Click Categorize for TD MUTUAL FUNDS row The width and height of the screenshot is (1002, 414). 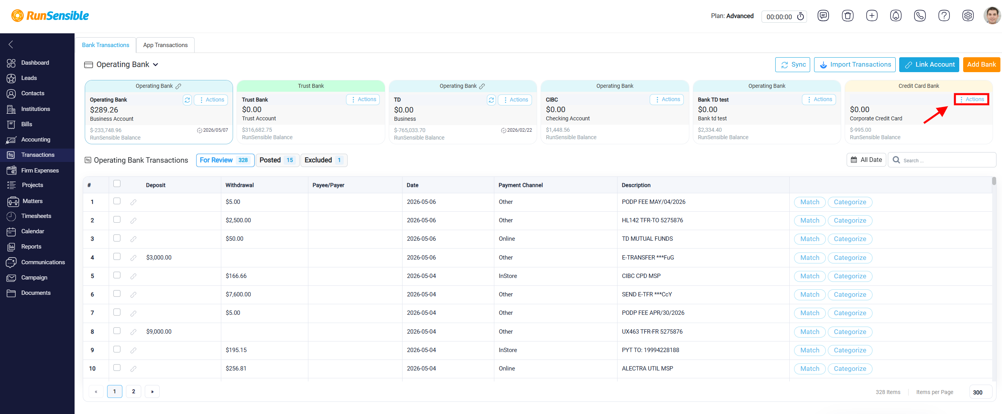pyautogui.click(x=850, y=239)
